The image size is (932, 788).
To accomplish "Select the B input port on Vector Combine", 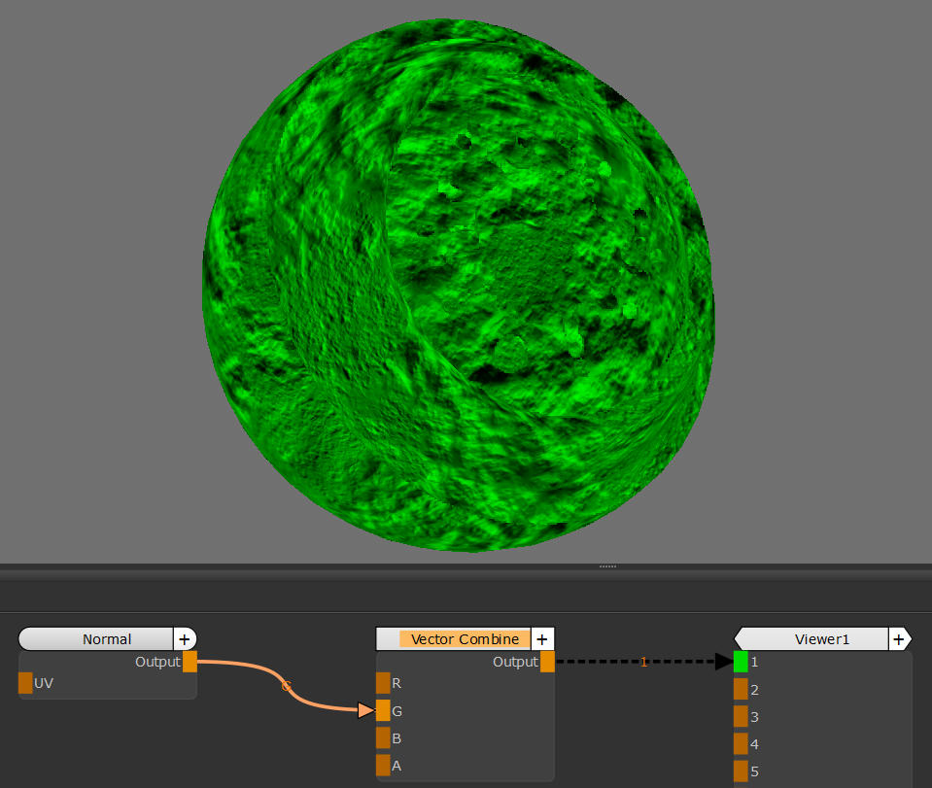I will click(x=383, y=737).
